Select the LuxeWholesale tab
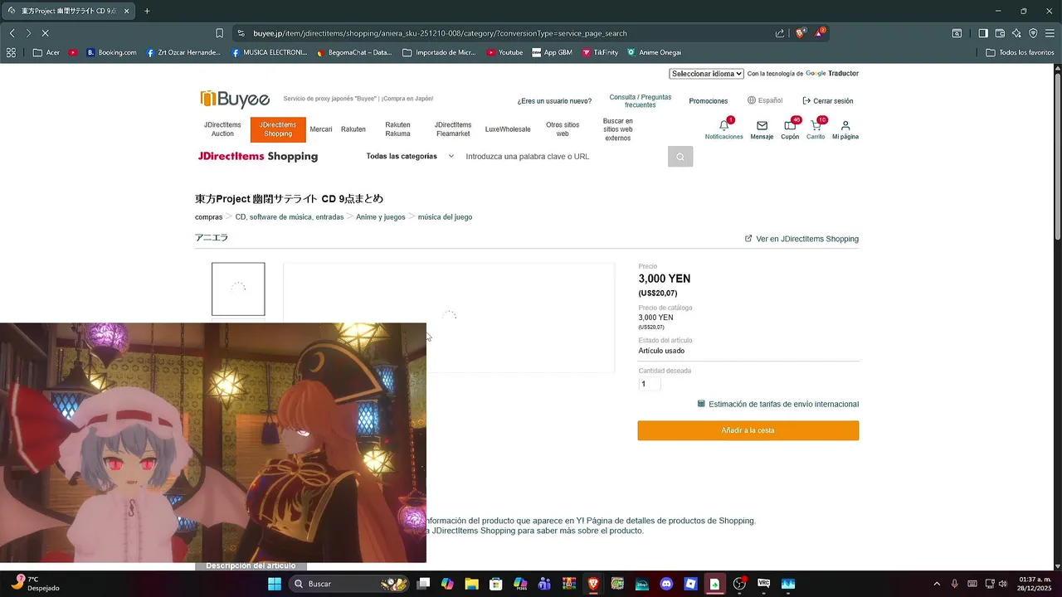 click(x=508, y=129)
